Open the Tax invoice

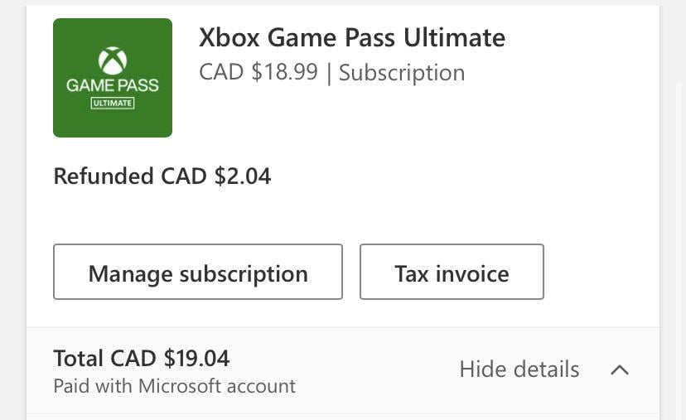click(452, 272)
